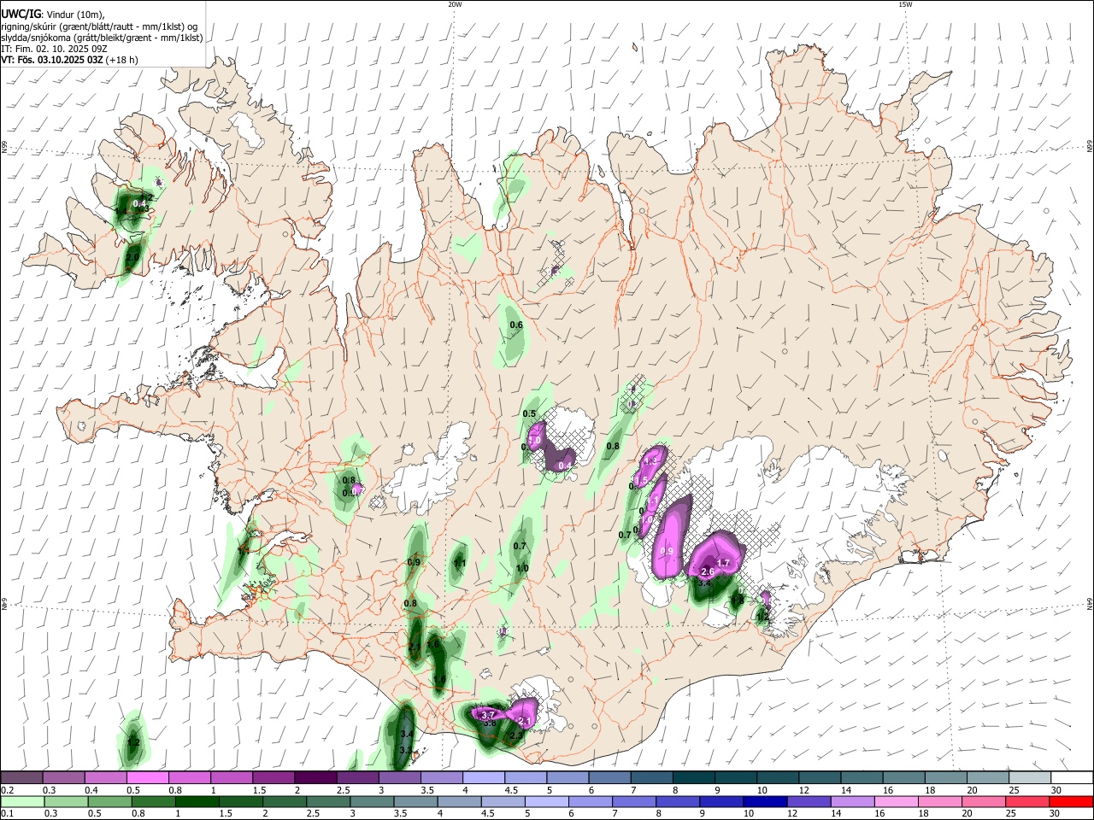
Task: Pick the darkest green 1 mm rain swatch
Action: [x=197, y=801]
